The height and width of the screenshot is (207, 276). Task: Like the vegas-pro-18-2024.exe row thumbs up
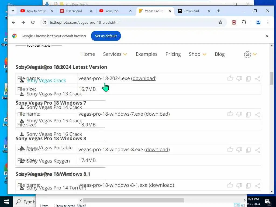[x=230, y=78]
